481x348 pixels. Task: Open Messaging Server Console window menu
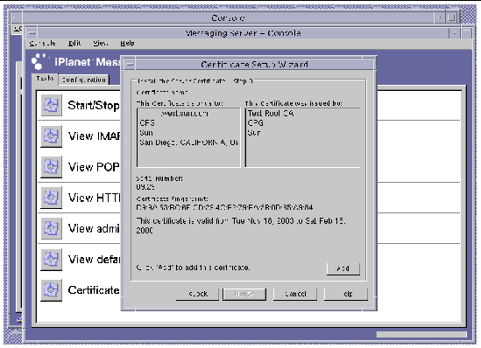click(x=32, y=33)
